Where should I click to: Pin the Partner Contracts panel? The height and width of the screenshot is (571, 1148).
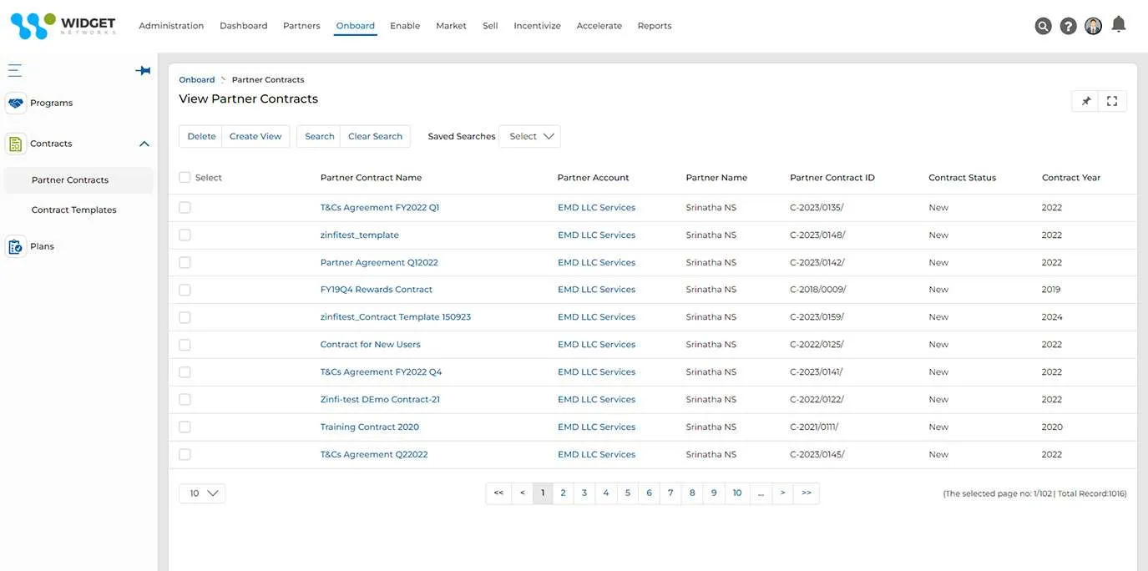point(1085,101)
